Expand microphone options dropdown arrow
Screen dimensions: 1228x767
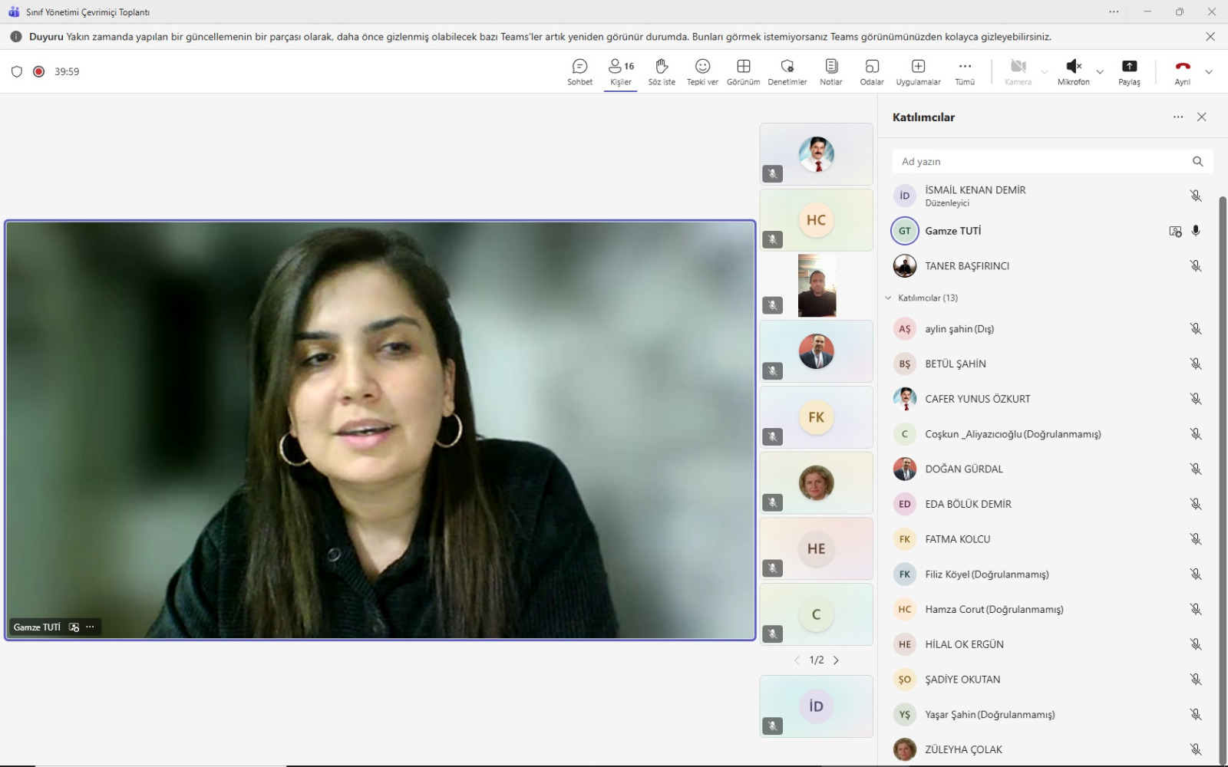(1100, 72)
